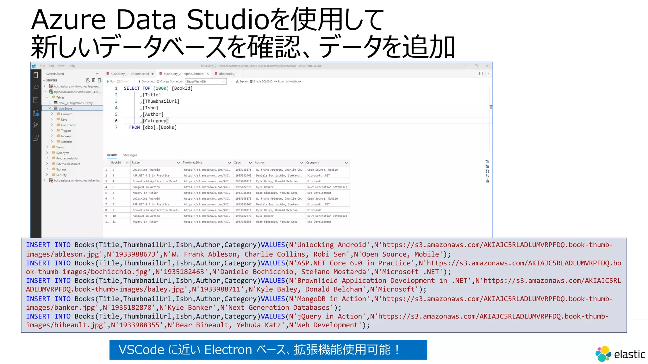Screen dimensions: 648x364
Task: Close the SQLQuery_2 tab
Action: pos(208,74)
